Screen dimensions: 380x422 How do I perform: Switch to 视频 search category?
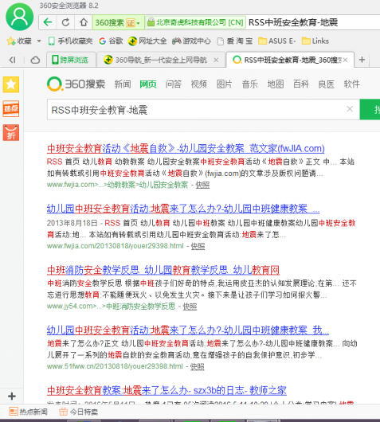tap(198, 84)
